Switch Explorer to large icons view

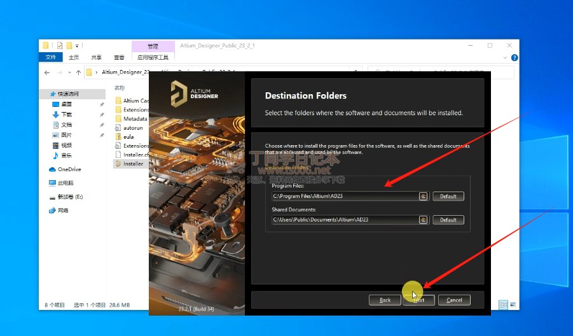pyautogui.click(x=513, y=305)
